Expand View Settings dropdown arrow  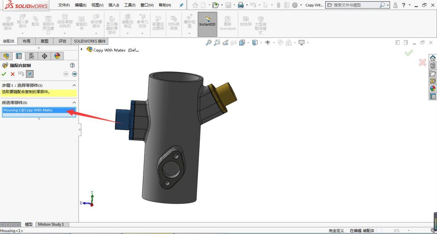pos(308,43)
